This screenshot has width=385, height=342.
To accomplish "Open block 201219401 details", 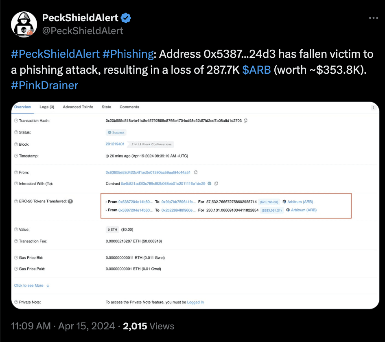I will click(115, 144).
